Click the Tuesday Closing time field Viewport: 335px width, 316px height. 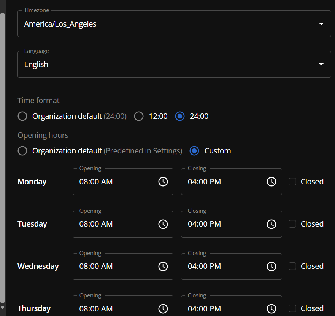pos(231,224)
